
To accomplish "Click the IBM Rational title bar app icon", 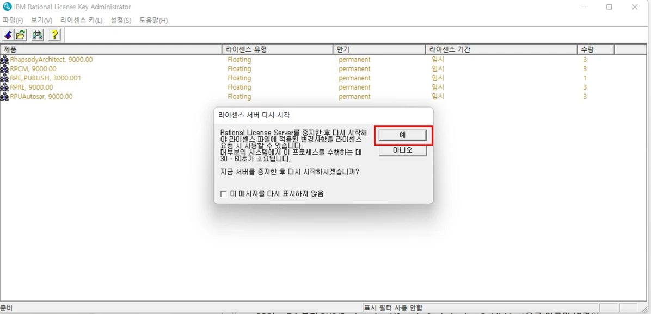I will coord(7,7).
